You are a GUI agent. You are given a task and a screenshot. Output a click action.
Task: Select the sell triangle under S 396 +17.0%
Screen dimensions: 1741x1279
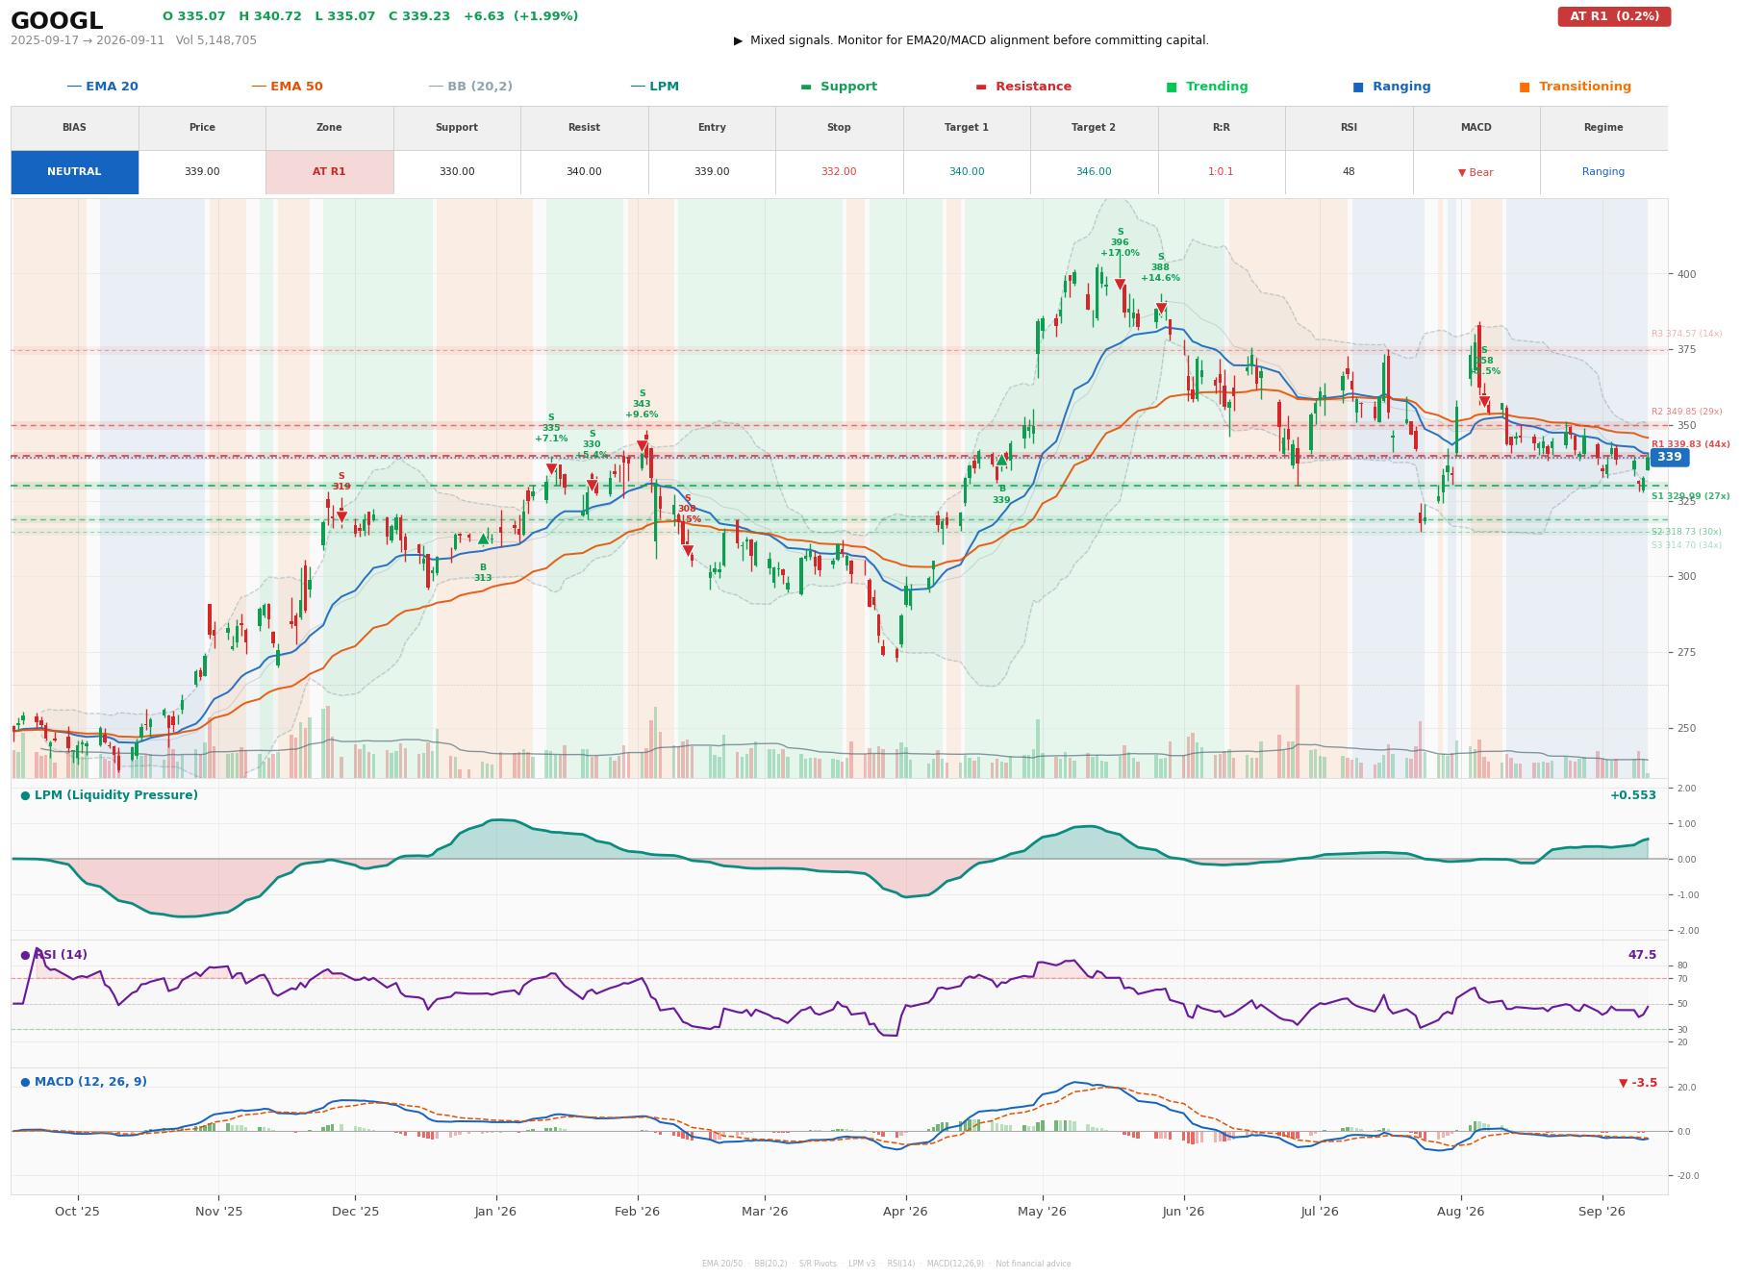(x=1120, y=285)
